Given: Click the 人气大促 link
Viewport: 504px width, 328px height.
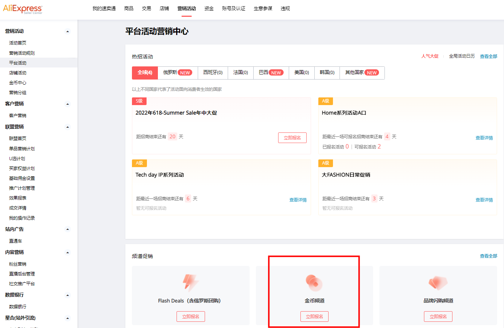Looking at the screenshot, I should [x=430, y=56].
